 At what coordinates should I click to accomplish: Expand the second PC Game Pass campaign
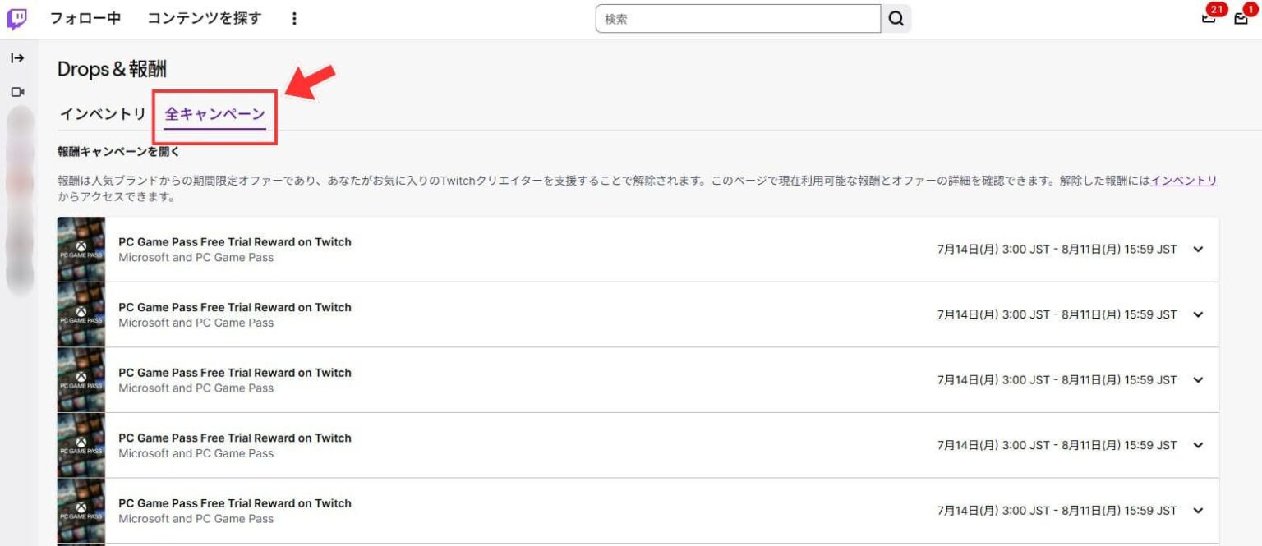point(1197,314)
